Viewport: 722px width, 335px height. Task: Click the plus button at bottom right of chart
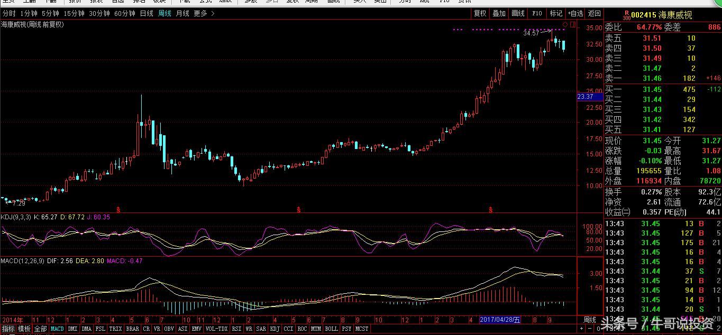pyautogui.click(x=582, y=329)
